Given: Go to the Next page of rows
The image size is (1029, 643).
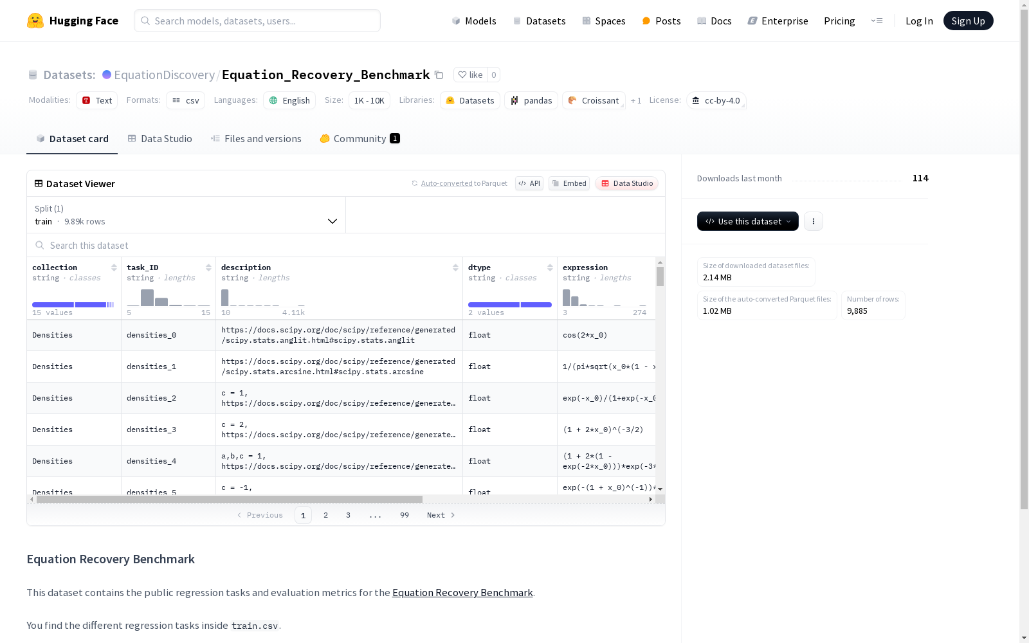Looking at the screenshot, I should (x=441, y=515).
